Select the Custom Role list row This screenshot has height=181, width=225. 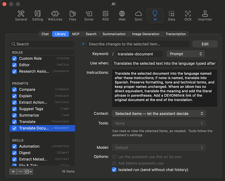42,58
